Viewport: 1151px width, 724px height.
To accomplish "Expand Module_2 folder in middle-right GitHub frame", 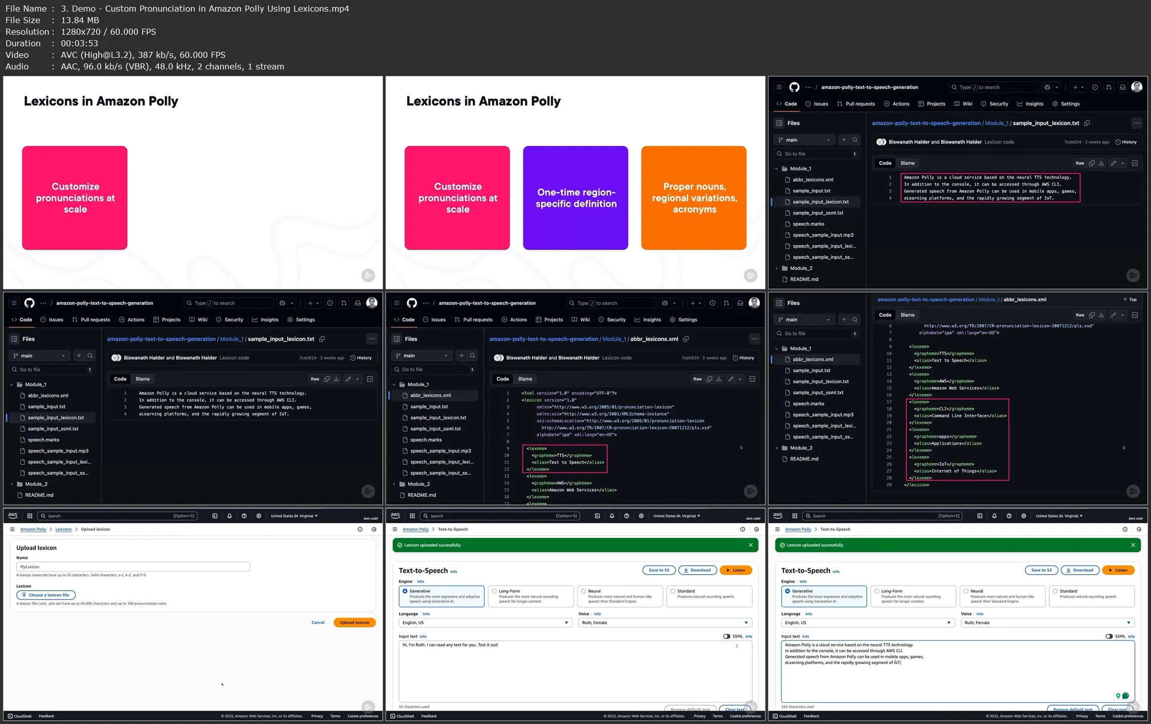I will [777, 448].
